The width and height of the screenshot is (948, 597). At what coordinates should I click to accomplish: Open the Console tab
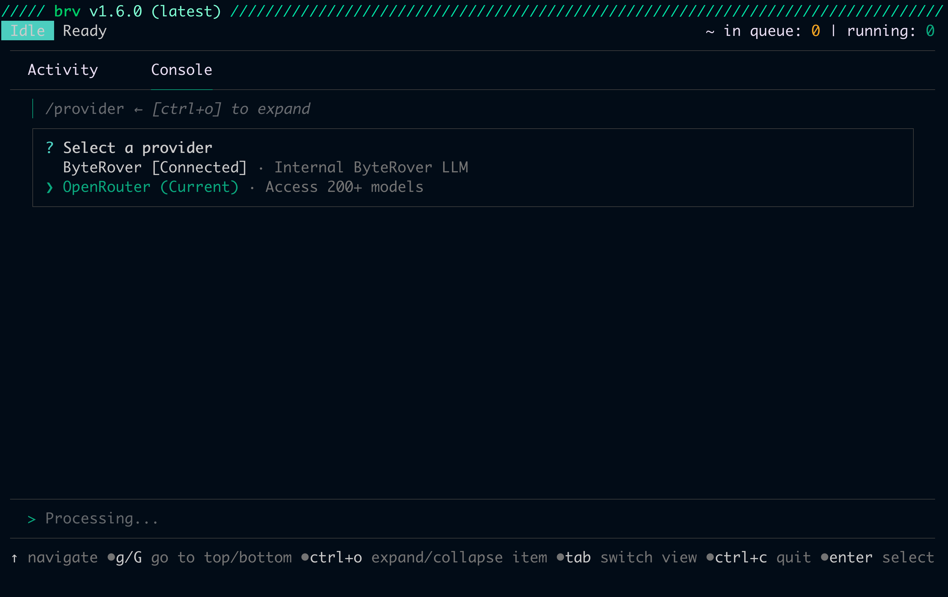[x=181, y=70]
